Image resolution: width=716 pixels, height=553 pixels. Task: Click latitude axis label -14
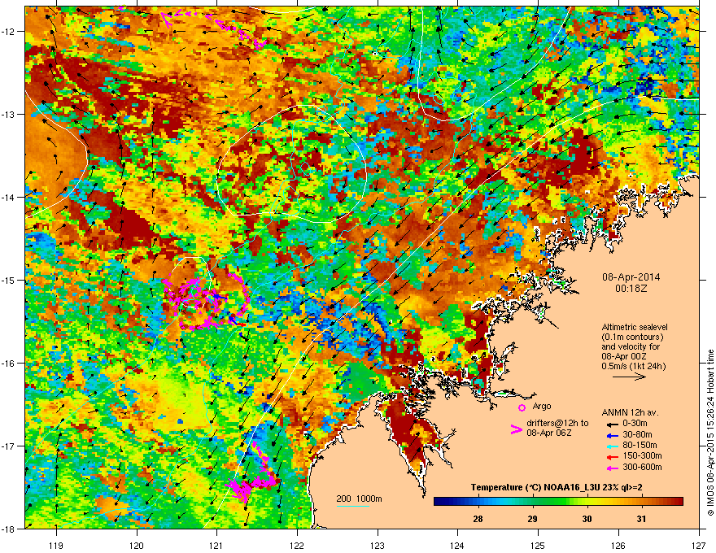9,197
